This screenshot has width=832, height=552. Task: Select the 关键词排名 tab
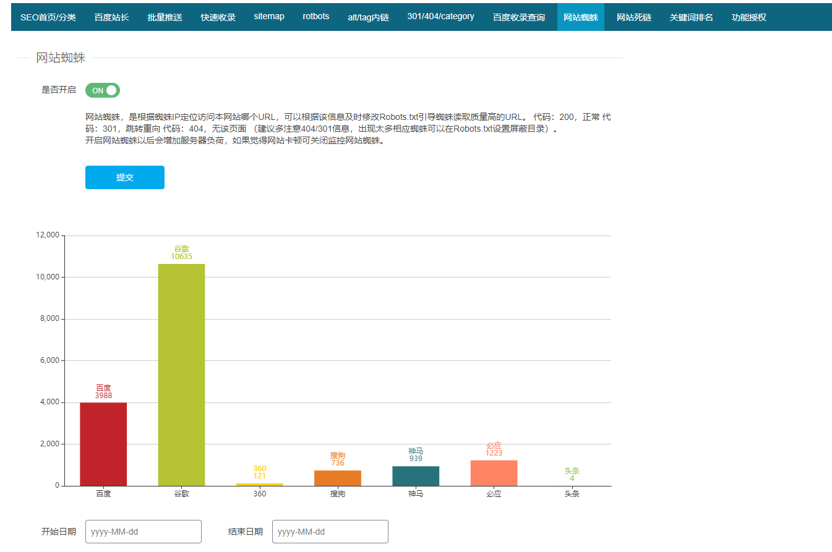tap(690, 17)
